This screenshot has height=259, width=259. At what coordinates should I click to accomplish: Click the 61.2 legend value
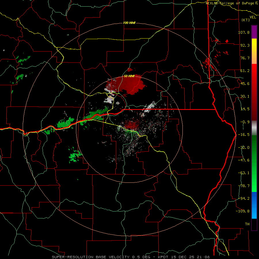[x=245, y=71]
